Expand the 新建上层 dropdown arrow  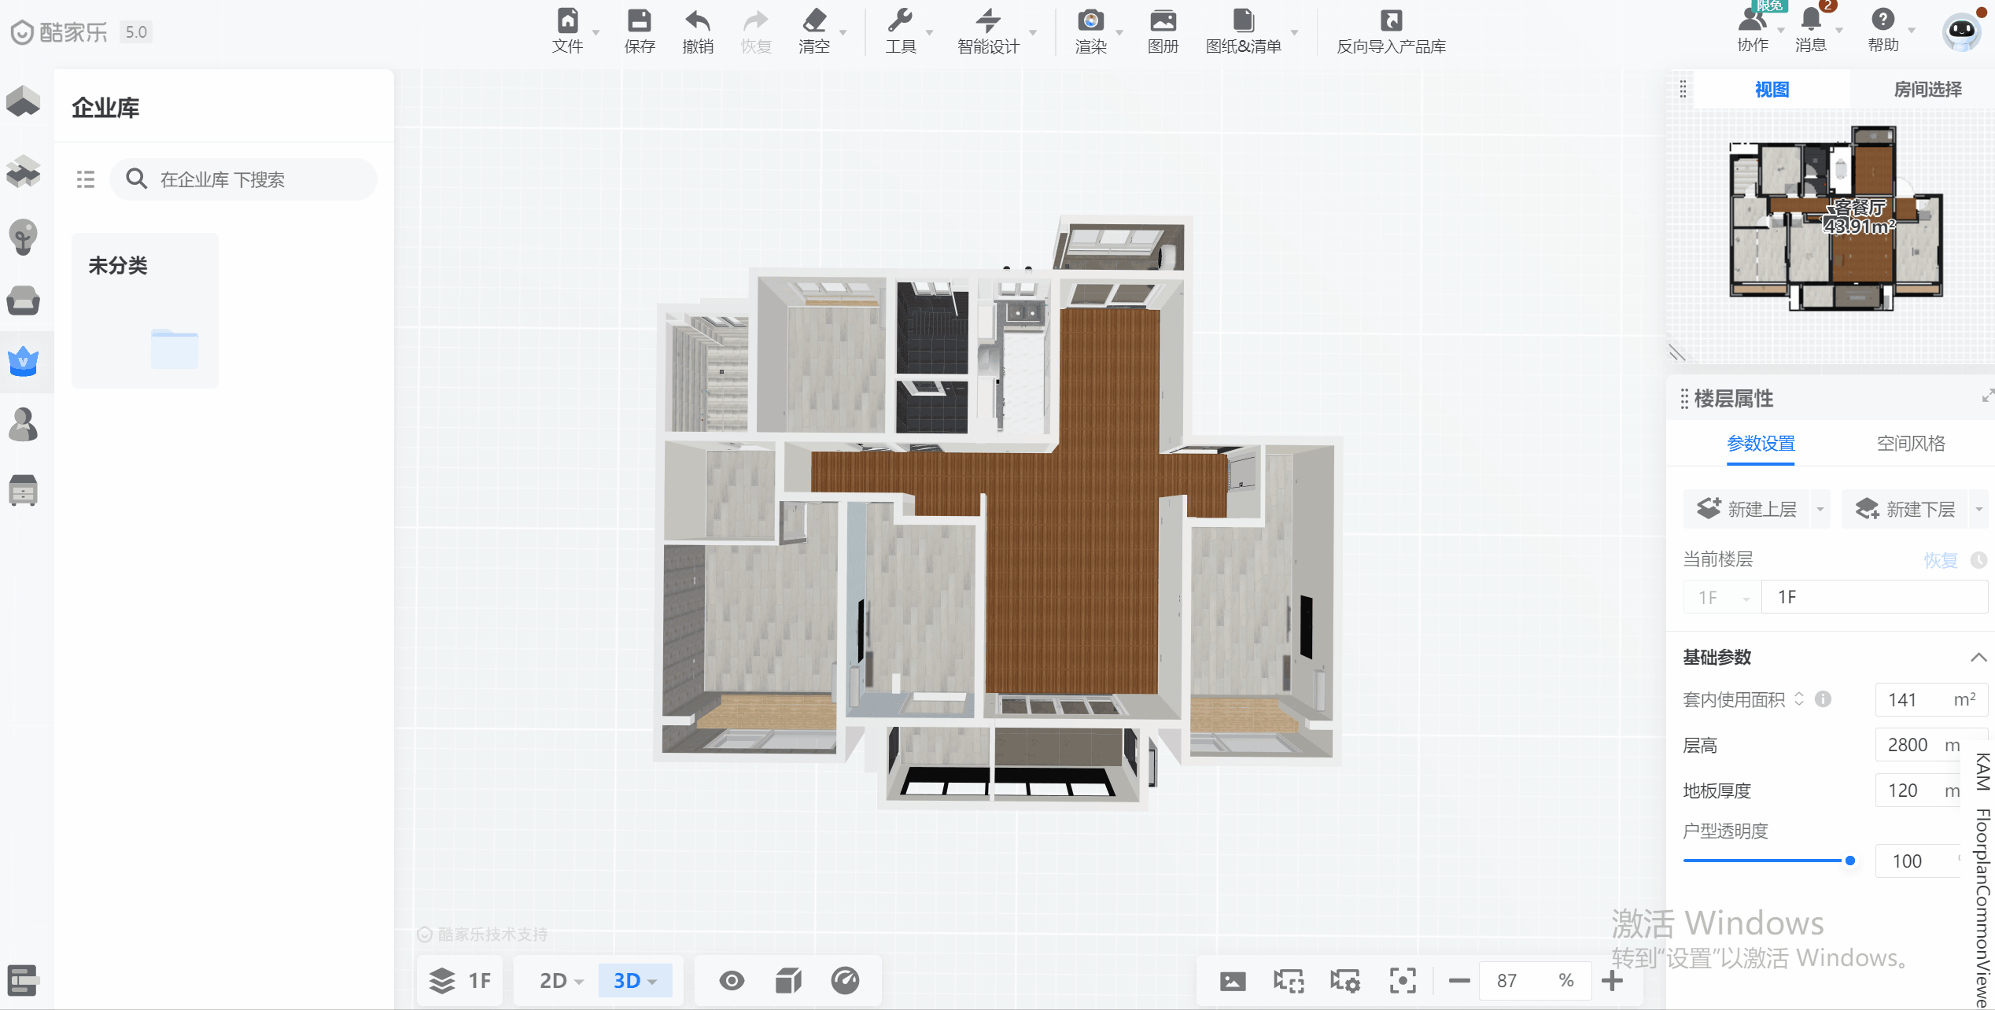(x=1820, y=510)
